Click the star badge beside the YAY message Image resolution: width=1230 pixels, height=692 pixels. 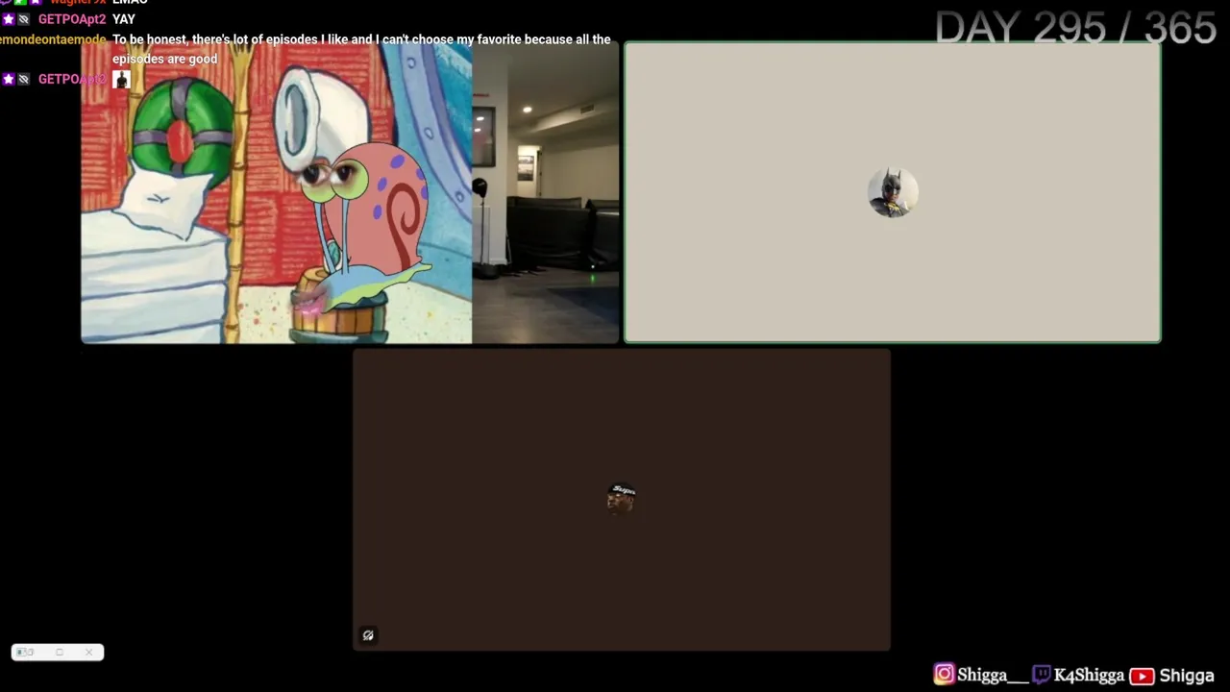click(x=9, y=19)
